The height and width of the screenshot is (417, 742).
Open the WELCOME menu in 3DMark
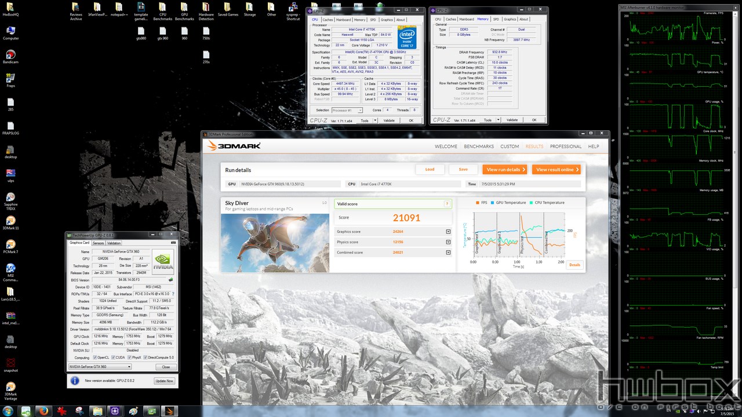[446, 147]
